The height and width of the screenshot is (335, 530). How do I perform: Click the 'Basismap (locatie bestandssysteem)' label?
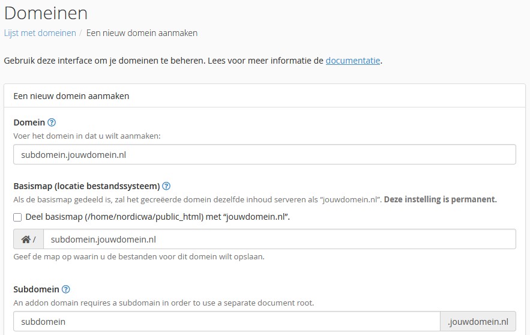86,186
